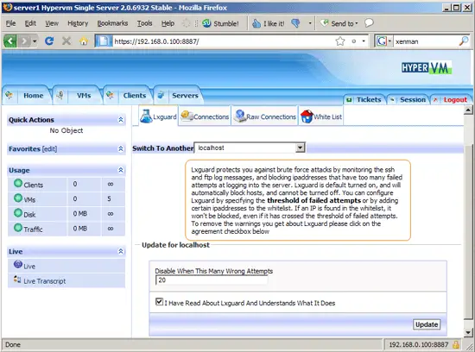Open the Bookmarks menu
Image resolution: width=475 pixels, height=352 pixels.
112,23
